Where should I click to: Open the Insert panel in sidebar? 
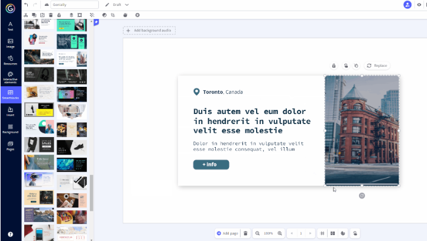[x=10, y=112]
